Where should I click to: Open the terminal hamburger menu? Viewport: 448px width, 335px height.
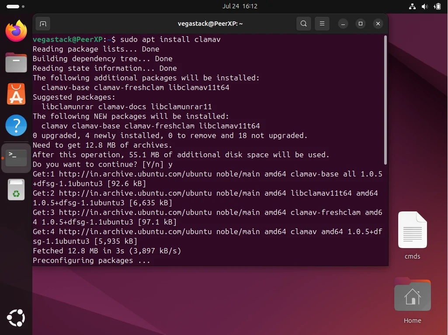pyautogui.click(x=322, y=24)
